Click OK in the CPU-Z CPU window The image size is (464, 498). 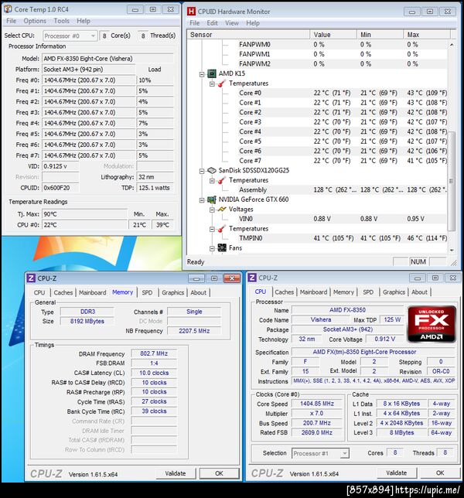point(440,472)
